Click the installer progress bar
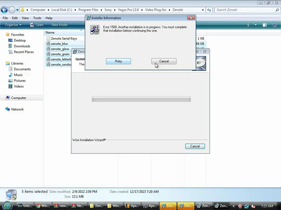Screen dimensions: 281x210 141,99
